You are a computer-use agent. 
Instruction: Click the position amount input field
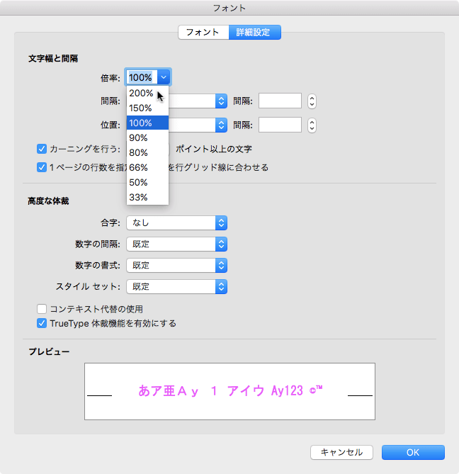click(x=280, y=125)
